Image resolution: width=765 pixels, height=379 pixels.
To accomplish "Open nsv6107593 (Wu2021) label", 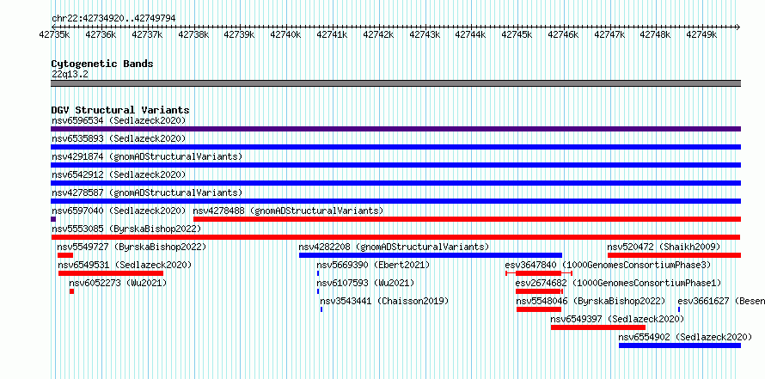I will click(x=365, y=283).
